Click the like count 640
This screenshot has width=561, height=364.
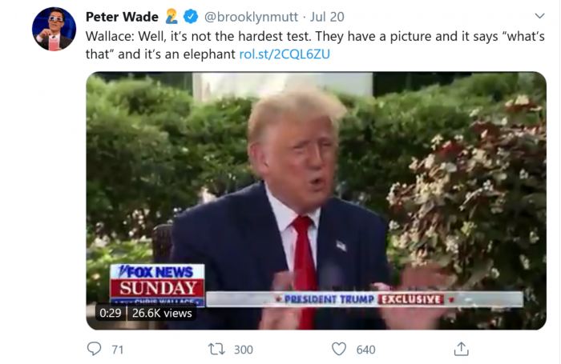pyautogui.click(x=365, y=349)
